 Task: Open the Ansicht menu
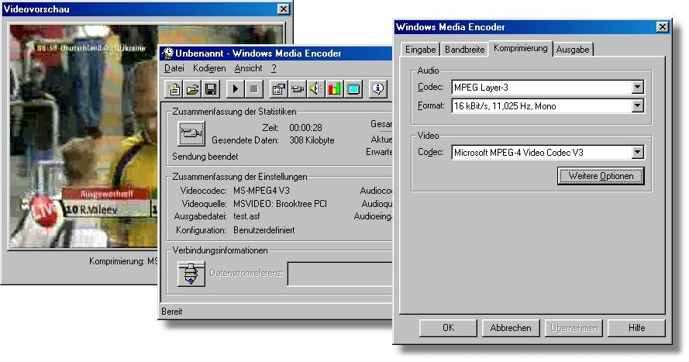tap(248, 68)
